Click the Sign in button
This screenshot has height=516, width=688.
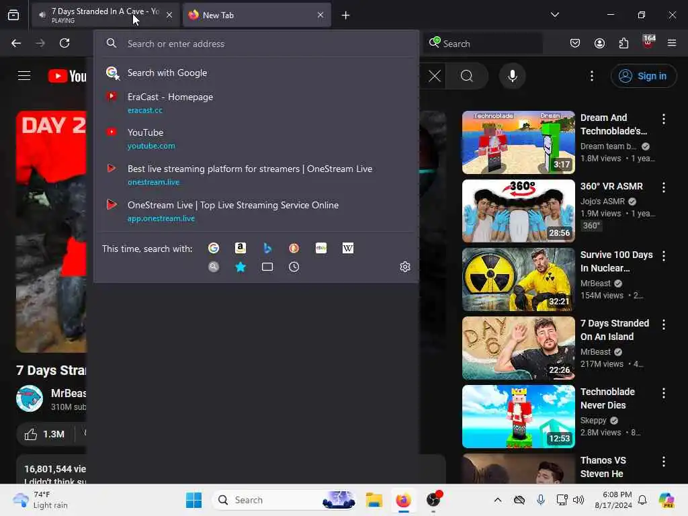tap(643, 76)
